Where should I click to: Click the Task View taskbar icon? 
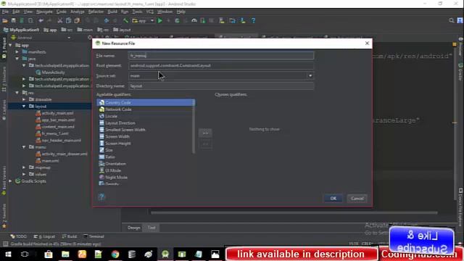pos(25,254)
